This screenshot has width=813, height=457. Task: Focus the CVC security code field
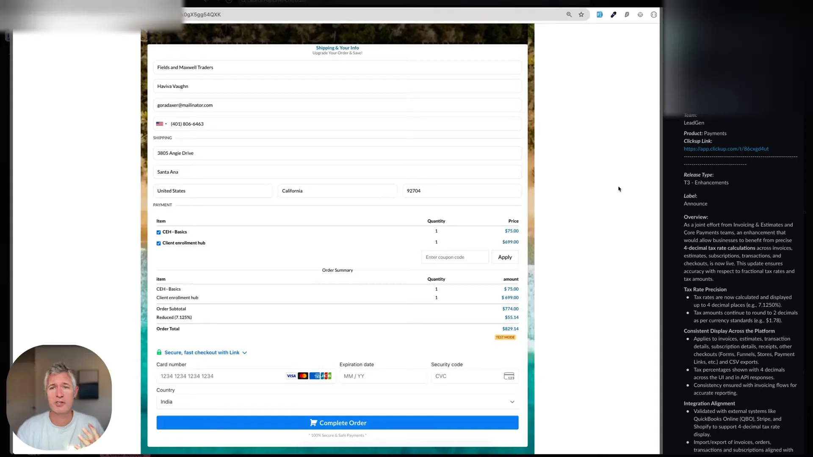coord(475,376)
